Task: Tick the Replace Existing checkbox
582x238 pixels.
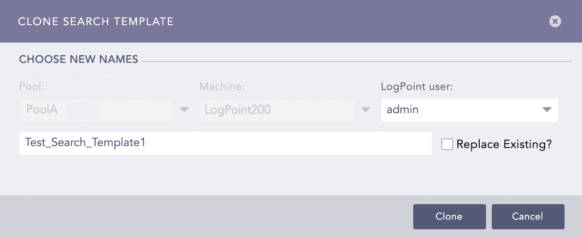Action: (x=447, y=144)
